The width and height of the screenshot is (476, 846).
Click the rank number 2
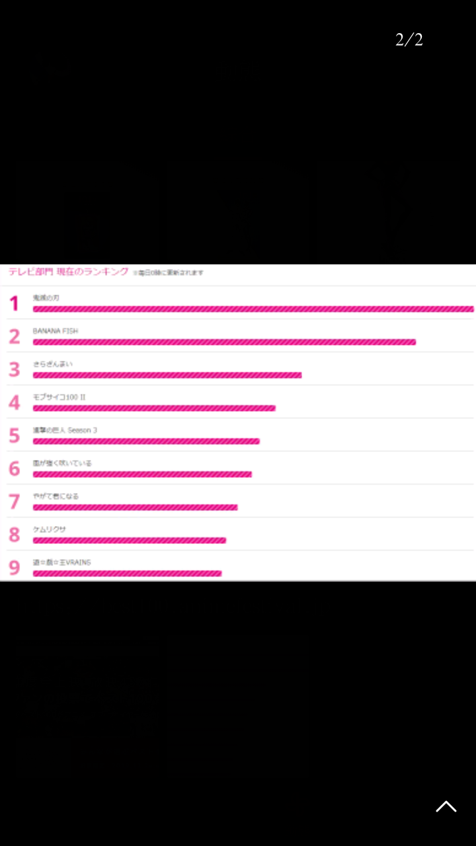point(15,336)
